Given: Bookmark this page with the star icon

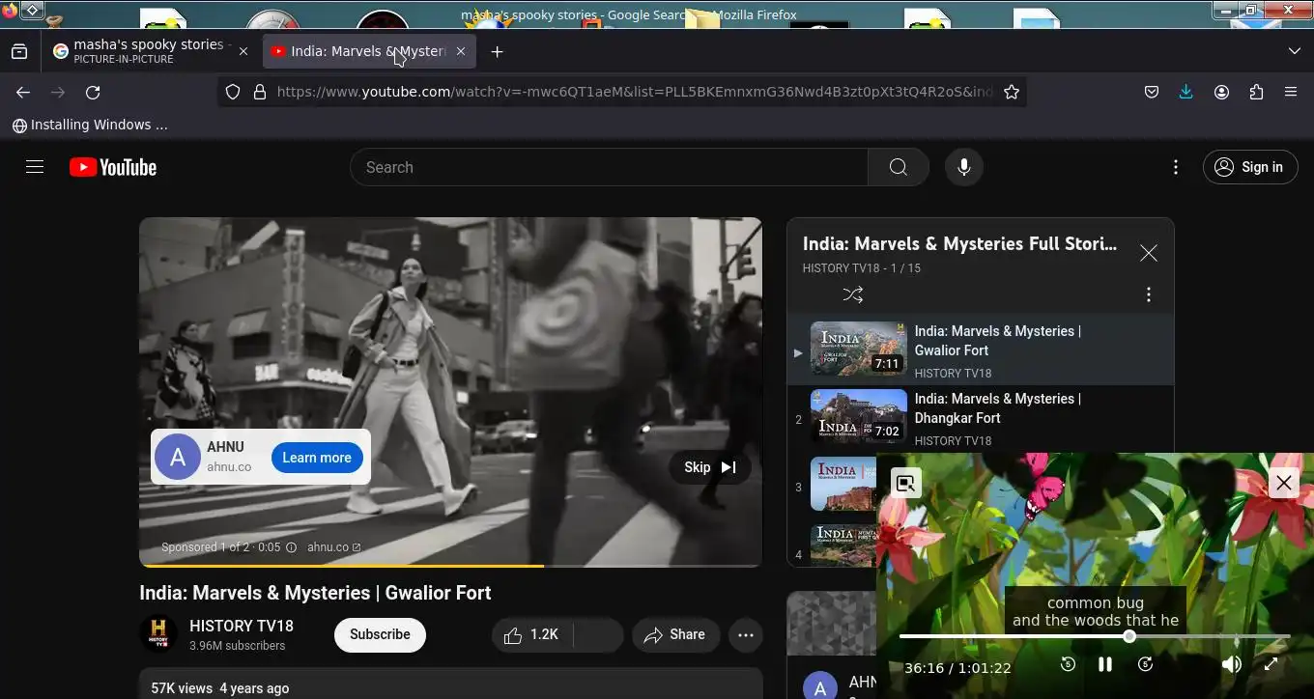Looking at the screenshot, I should point(1012,92).
